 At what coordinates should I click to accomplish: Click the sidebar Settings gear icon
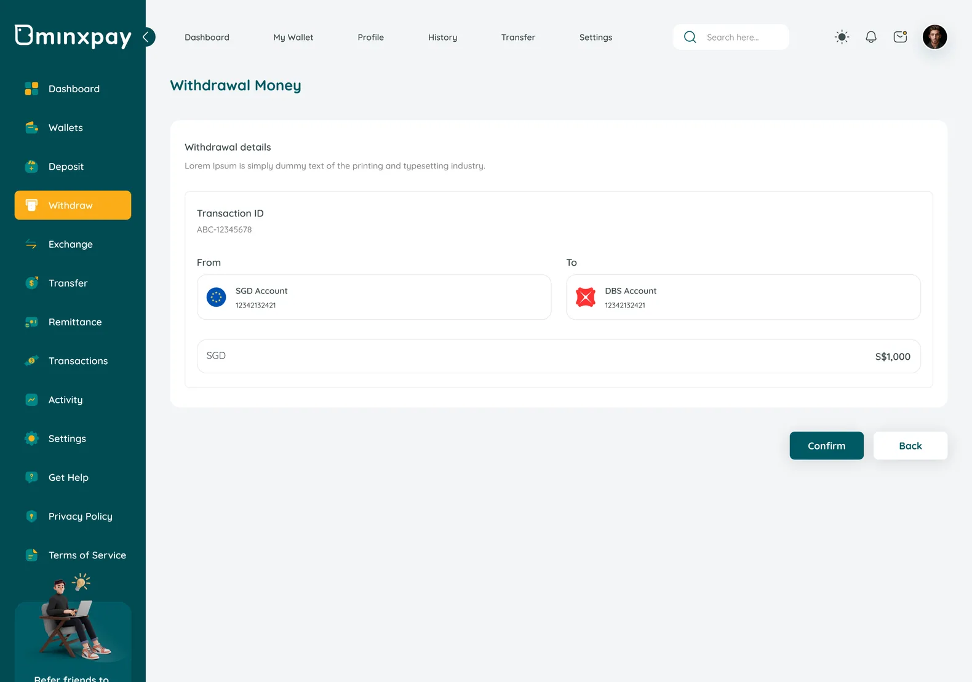[31, 438]
